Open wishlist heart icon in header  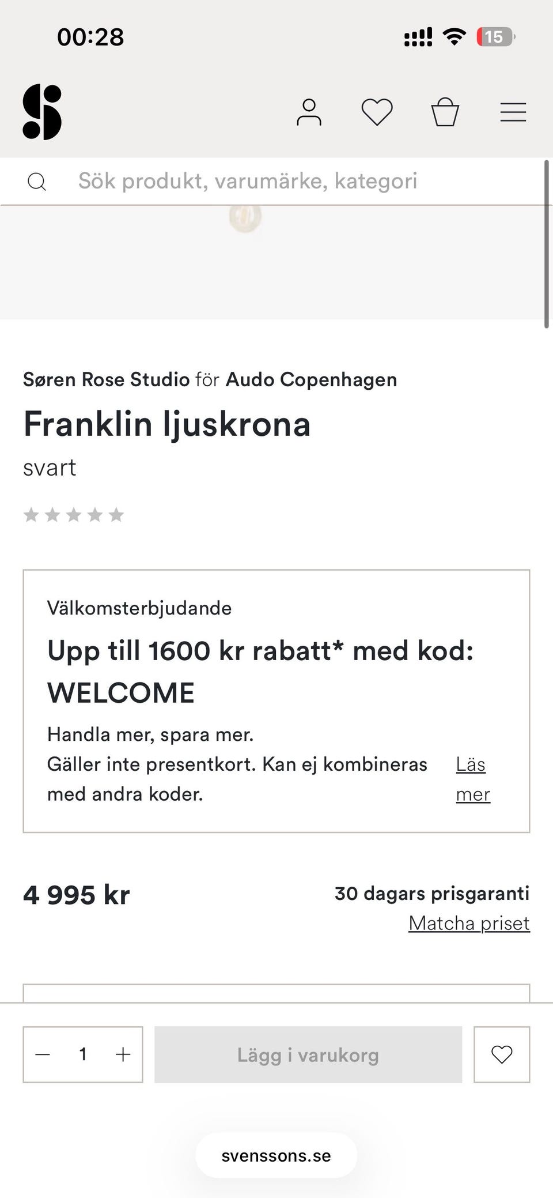377,112
